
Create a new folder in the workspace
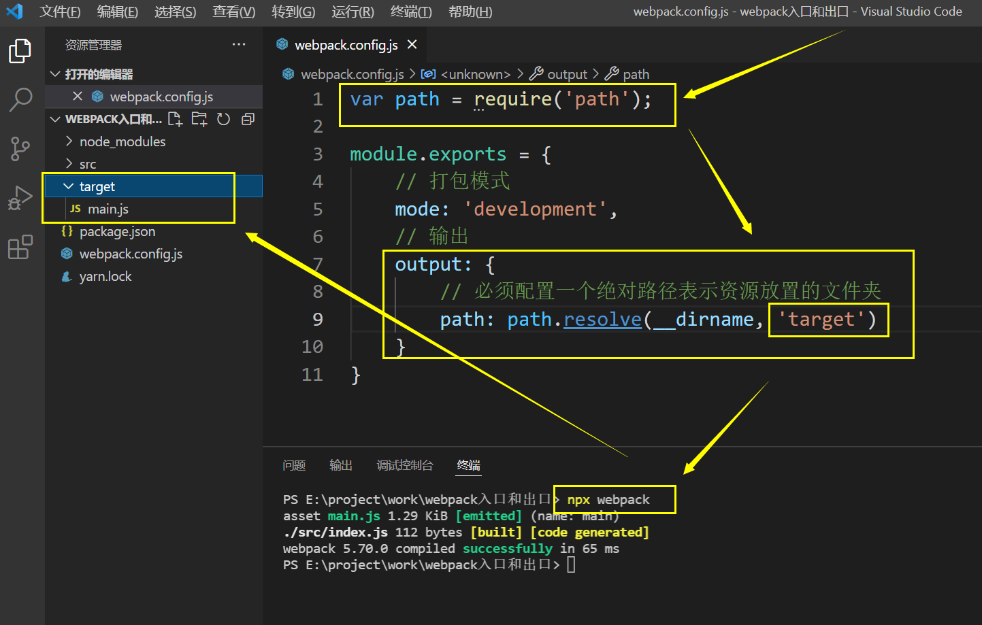199,119
